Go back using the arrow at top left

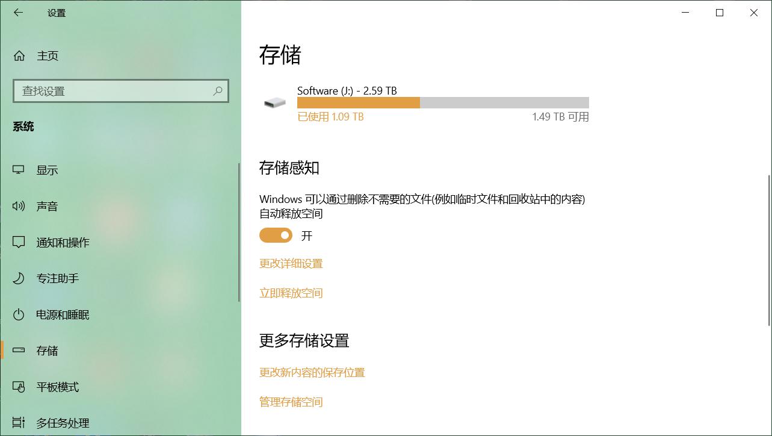[x=18, y=12]
